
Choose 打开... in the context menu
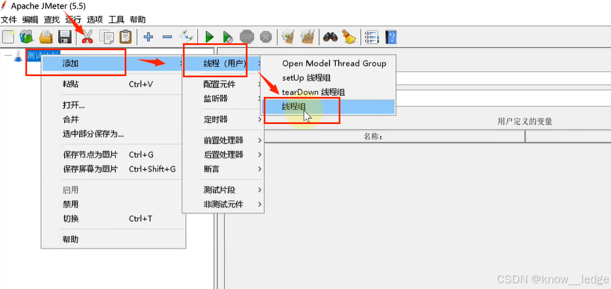click(113, 105)
